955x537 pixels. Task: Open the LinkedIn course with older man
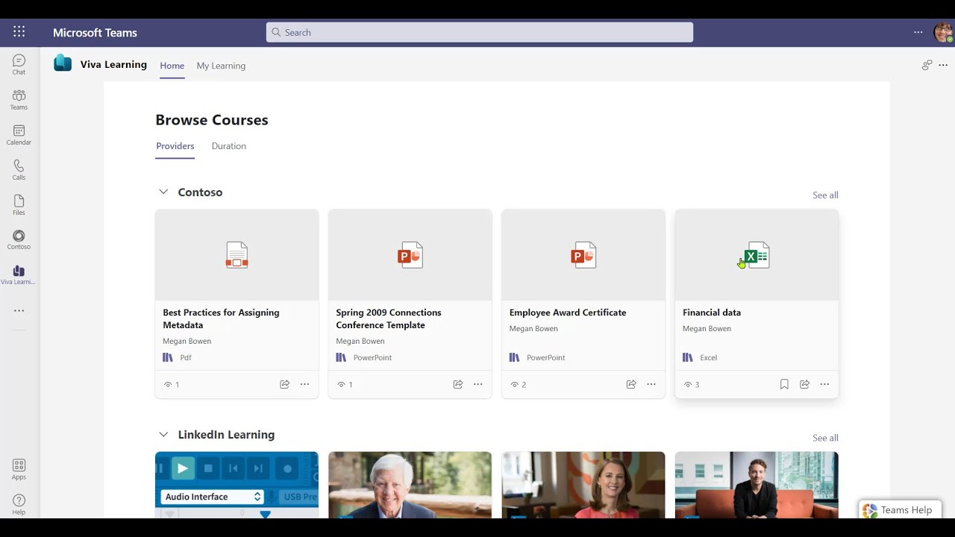pyautogui.click(x=410, y=485)
